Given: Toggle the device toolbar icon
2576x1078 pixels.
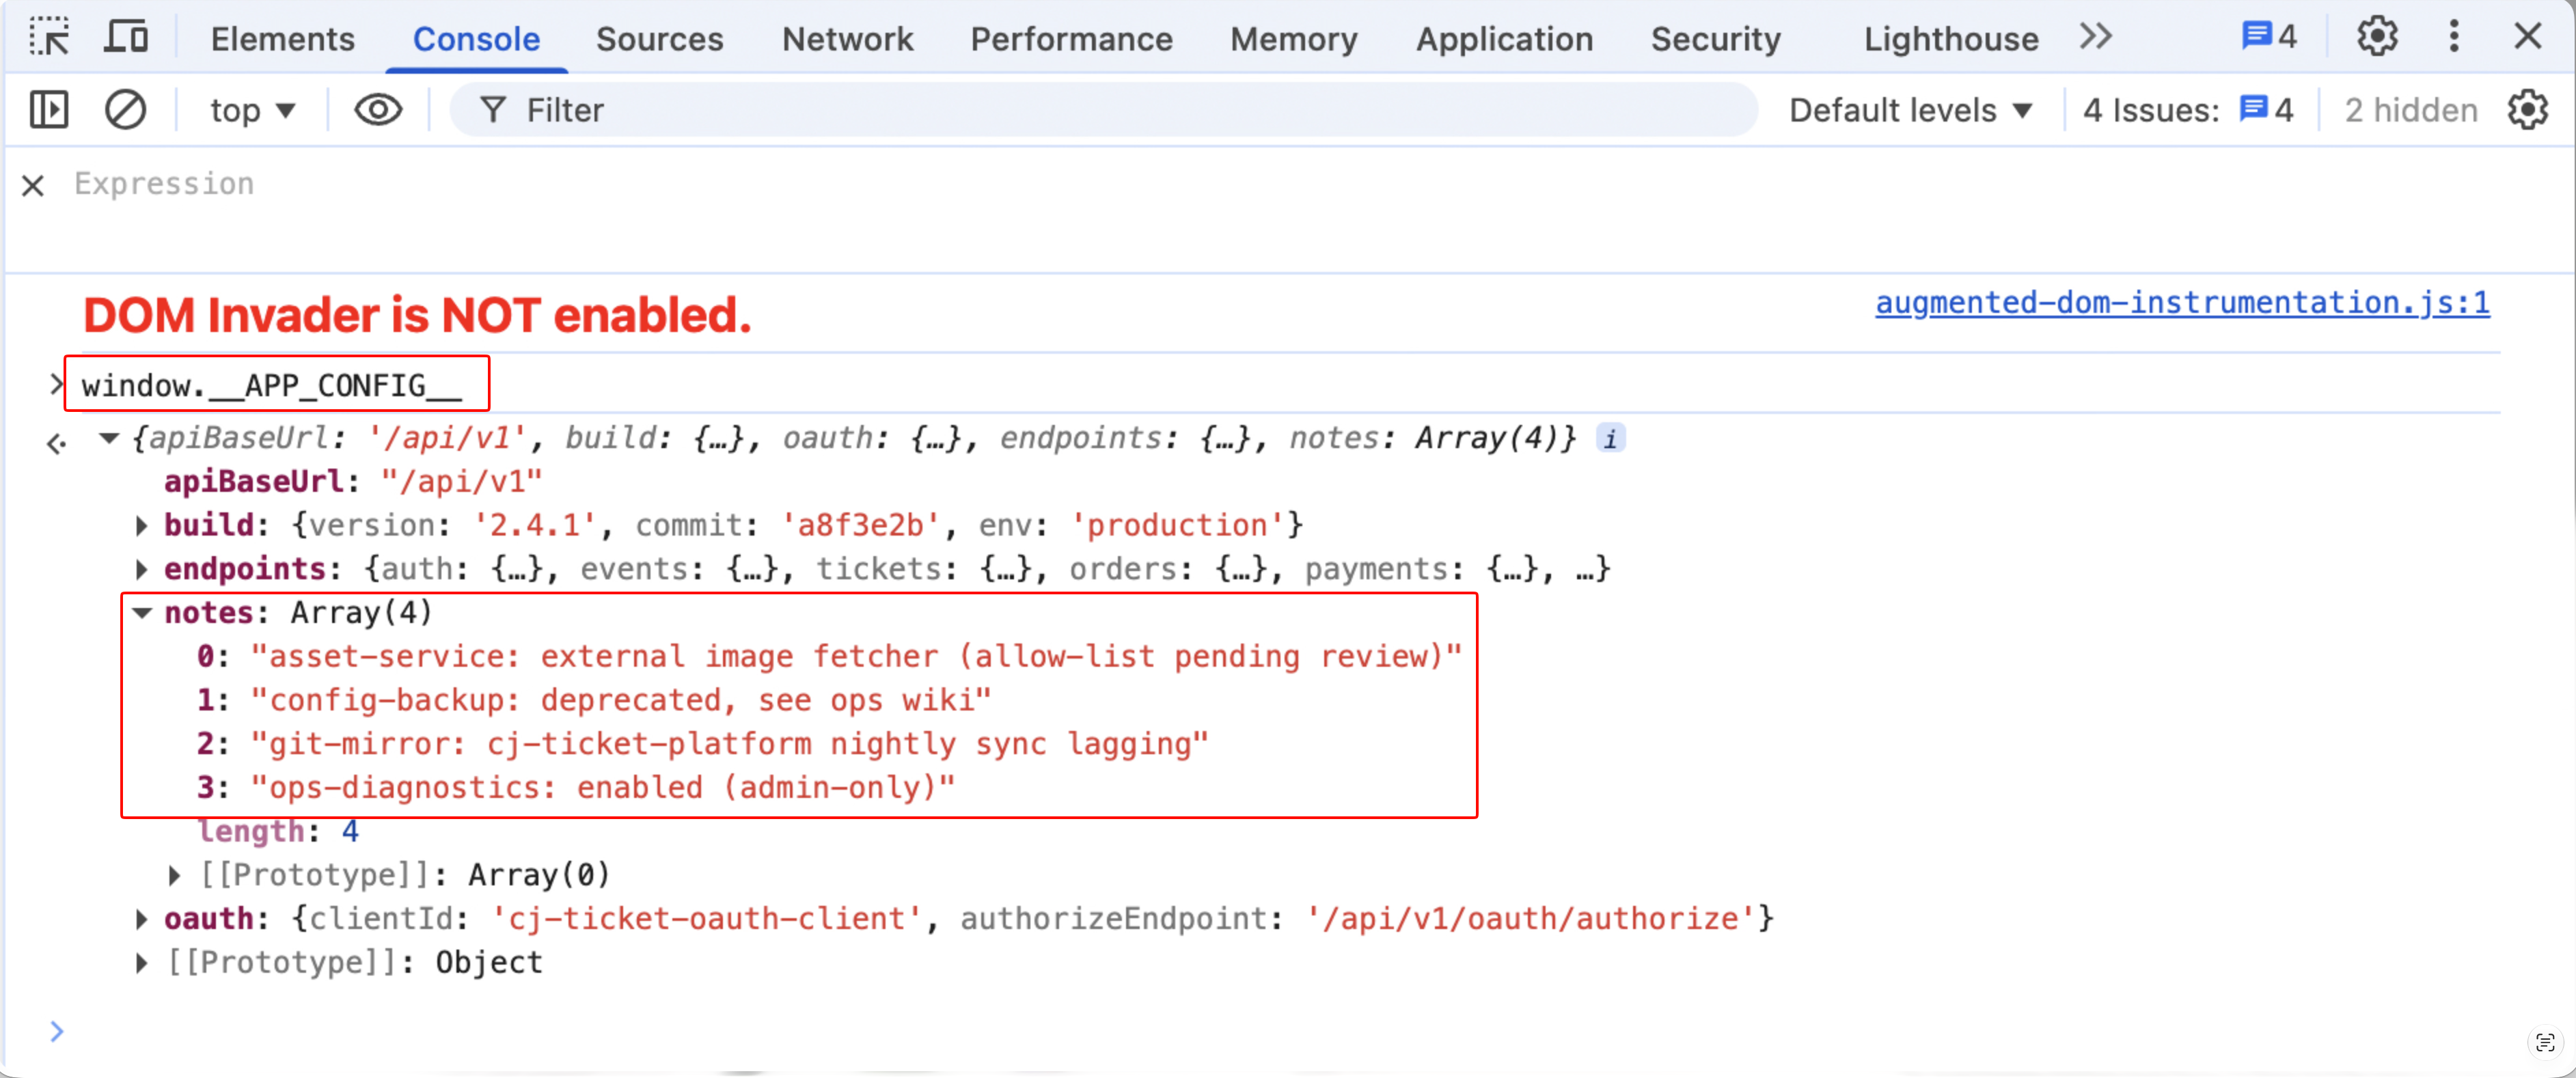Looking at the screenshot, I should [126, 37].
